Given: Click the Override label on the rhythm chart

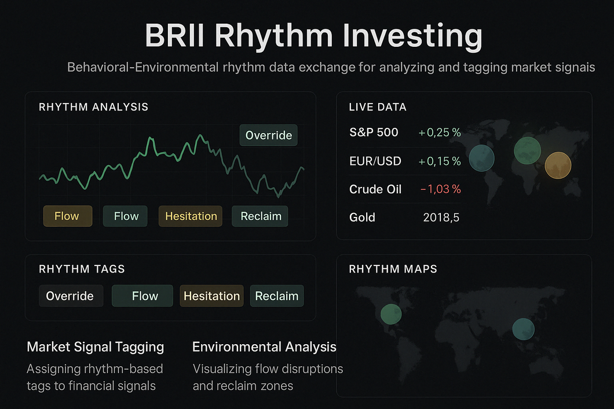Looking at the screenshot, I should click(x=269, y=135).
